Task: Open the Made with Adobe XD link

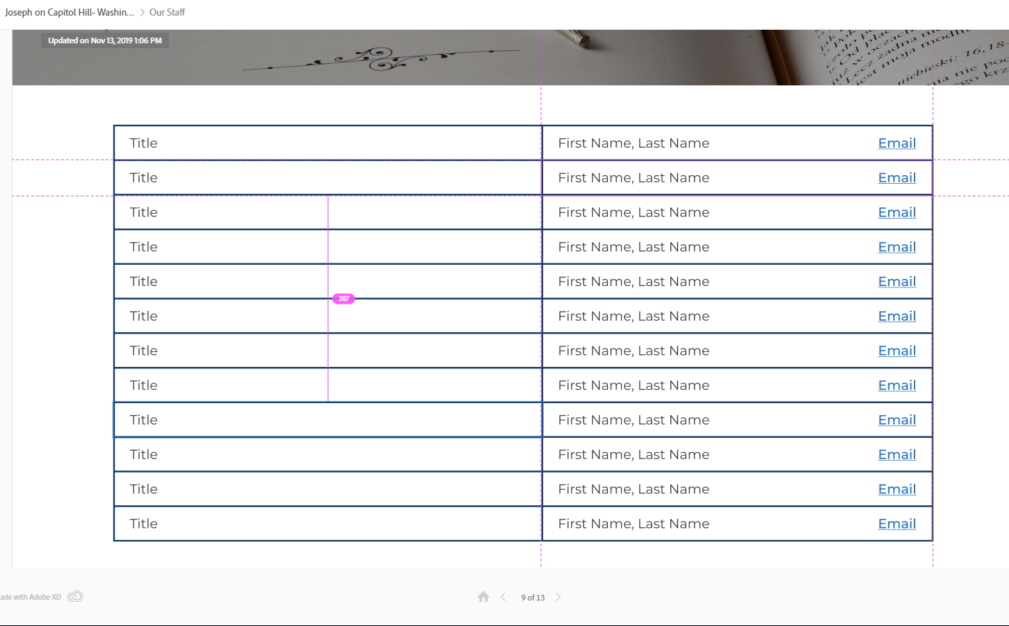Action: point(31,597)
